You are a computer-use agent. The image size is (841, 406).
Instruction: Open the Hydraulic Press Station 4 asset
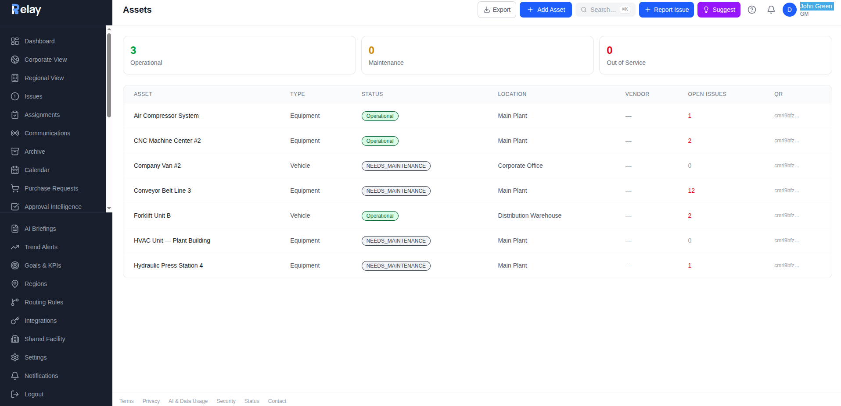tap(169, 265)
